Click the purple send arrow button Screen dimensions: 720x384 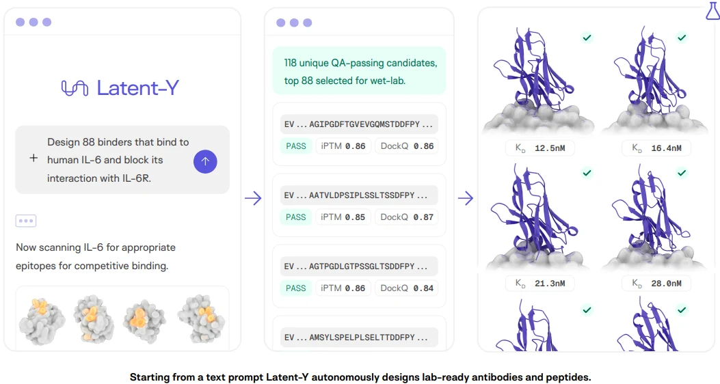205,161
